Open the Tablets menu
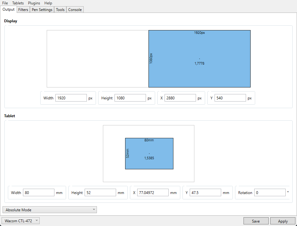The image size is (297, 226). coord(18,3)
